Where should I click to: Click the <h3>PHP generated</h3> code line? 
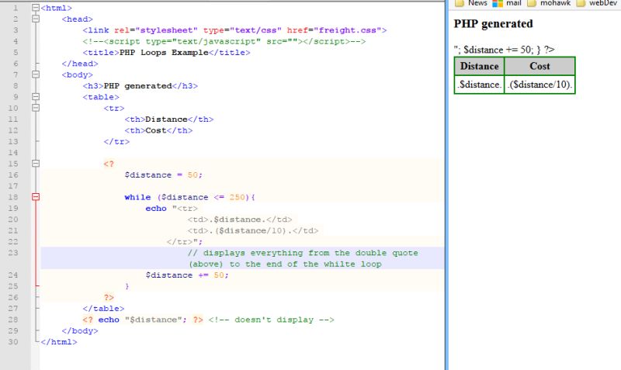(x=141, y=85)
